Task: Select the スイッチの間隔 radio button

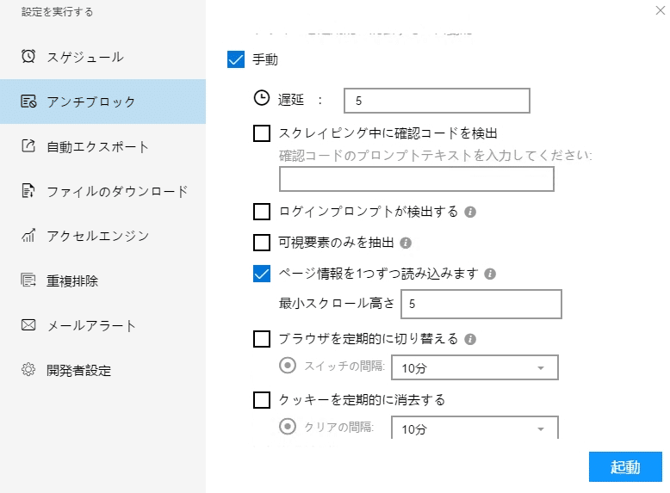Action: coord(288,366)
